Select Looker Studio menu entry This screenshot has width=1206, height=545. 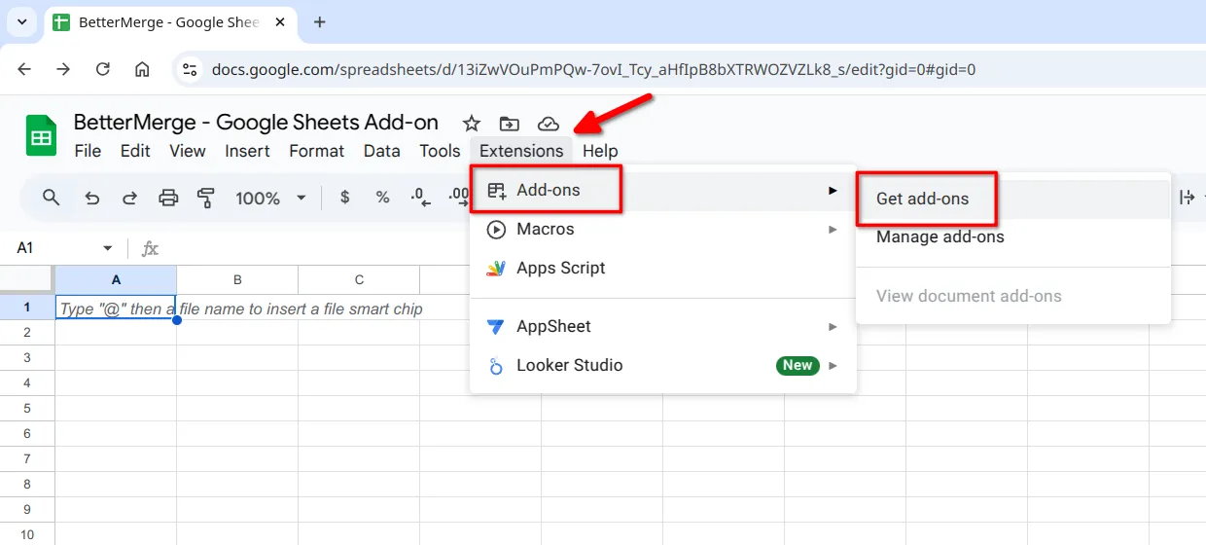point(662,366)
